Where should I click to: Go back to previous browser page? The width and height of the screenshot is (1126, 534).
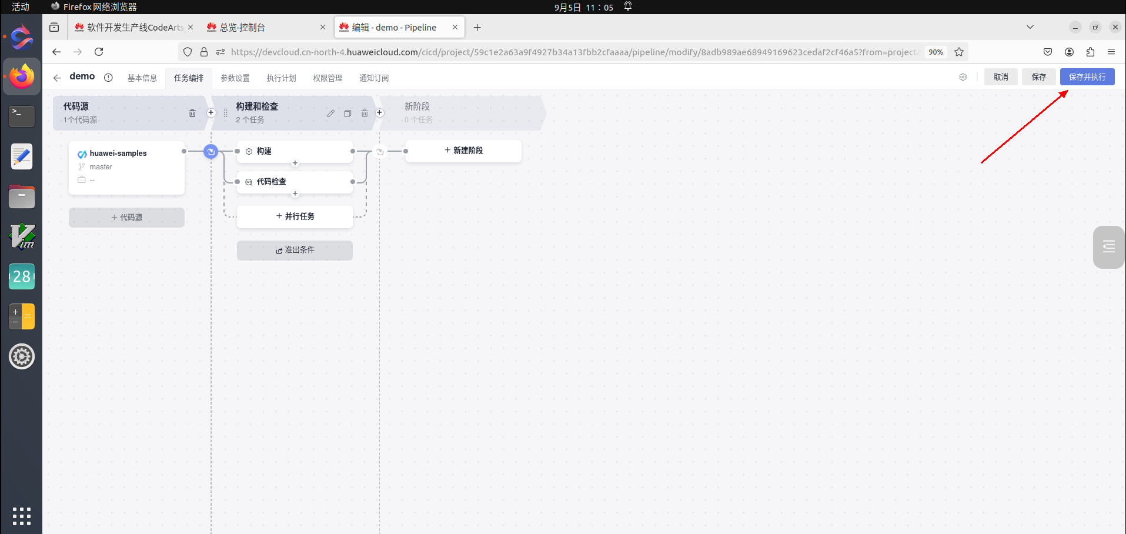click(x=56, y=52)
